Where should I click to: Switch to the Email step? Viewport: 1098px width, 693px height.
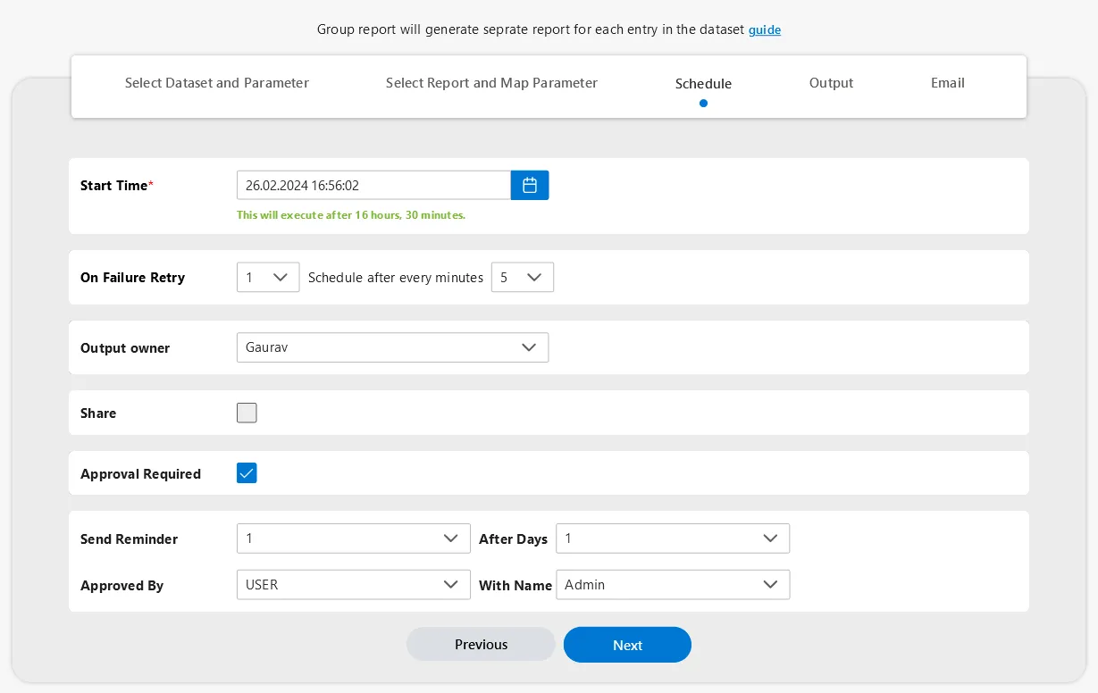pyautogui.click(x=948, y=83)
